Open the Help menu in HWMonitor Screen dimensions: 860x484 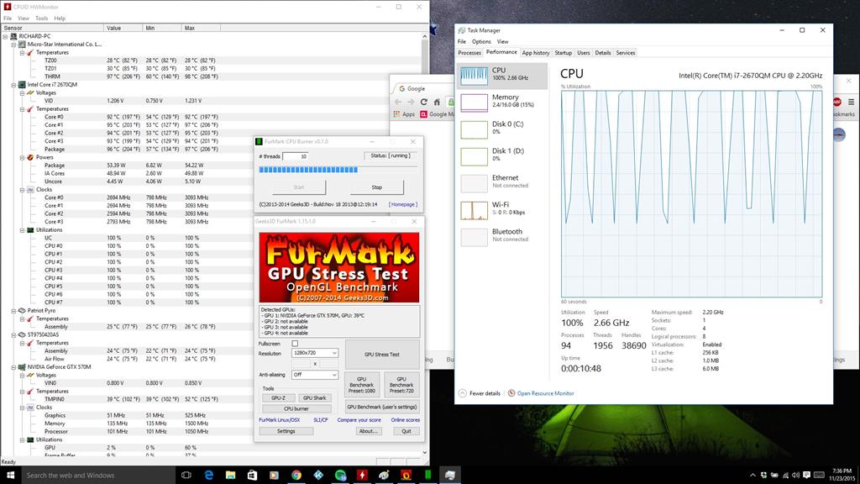60,18
